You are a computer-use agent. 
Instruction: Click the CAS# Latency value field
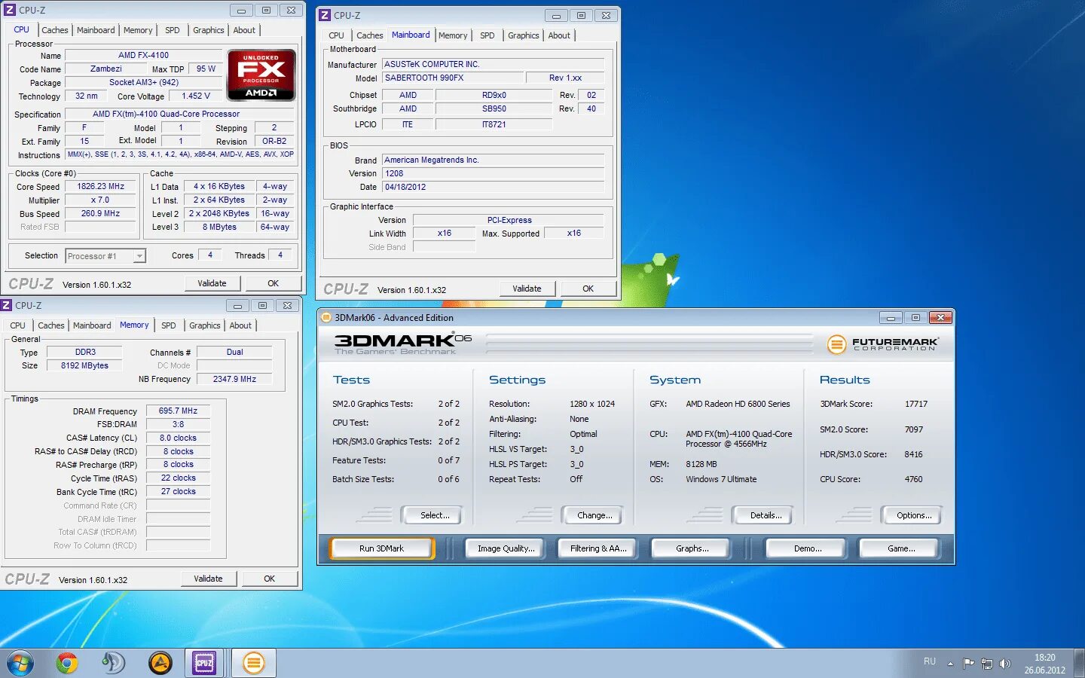178,438
